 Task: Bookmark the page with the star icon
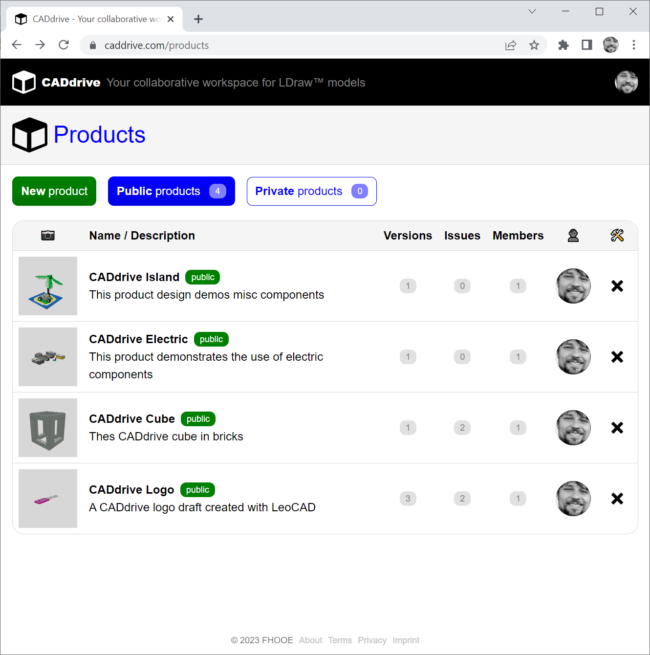534,45
